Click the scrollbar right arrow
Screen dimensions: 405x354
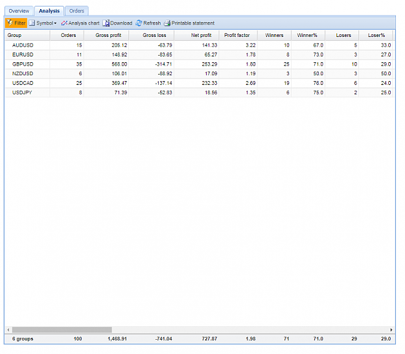(391, 330)
